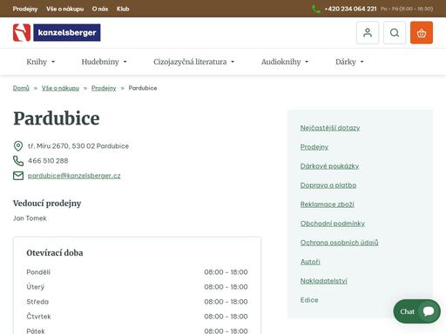The height and width of the screenshot is (334, 446).
Task: Click the address tř. Míru 2670 text
Action: 78,146
